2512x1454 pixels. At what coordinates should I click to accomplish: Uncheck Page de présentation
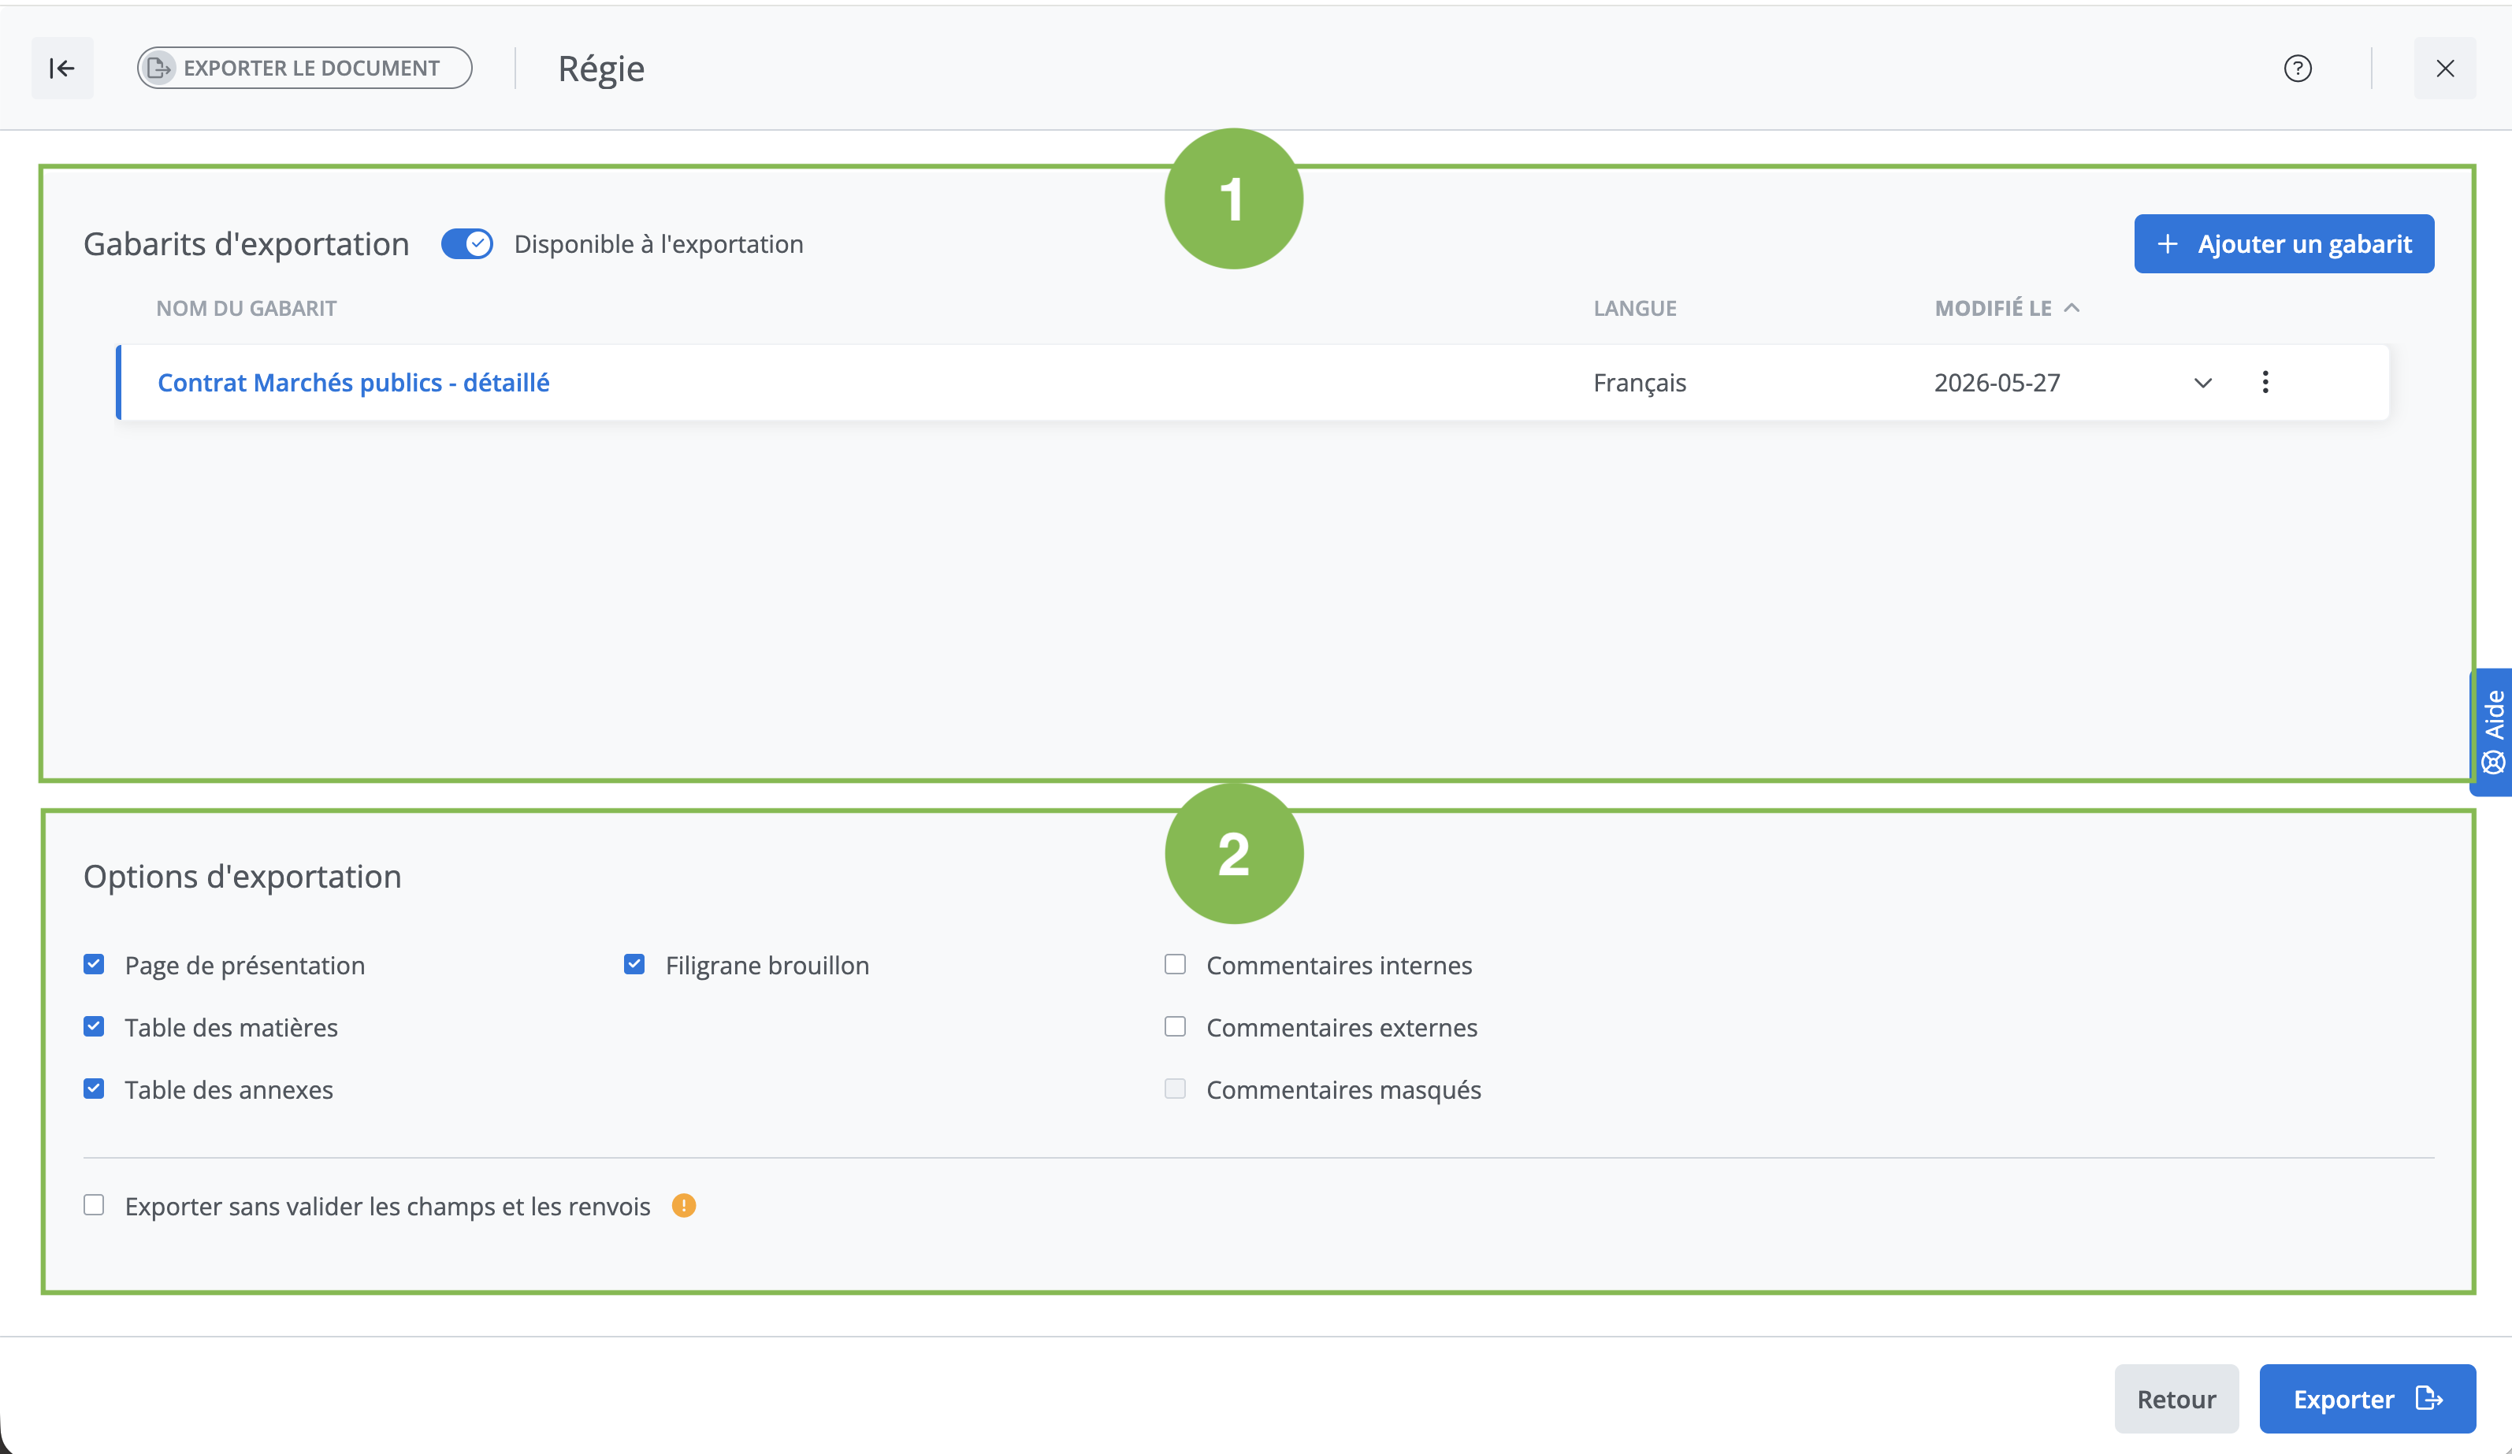[94, 963]
